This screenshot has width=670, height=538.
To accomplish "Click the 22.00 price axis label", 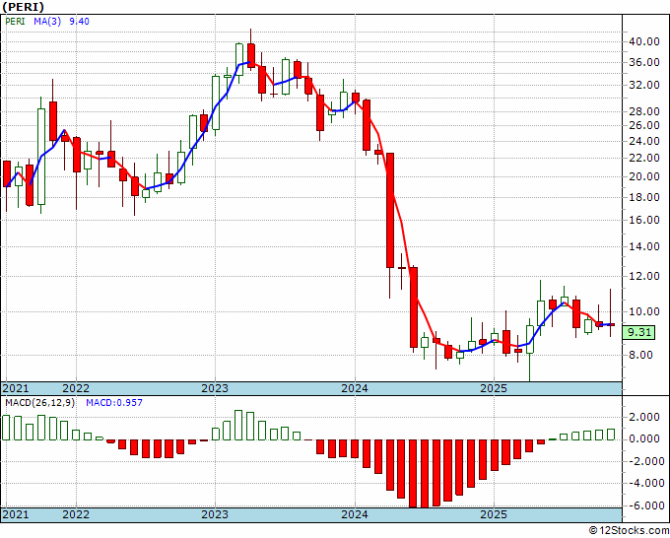I will [x=644, y=158].
